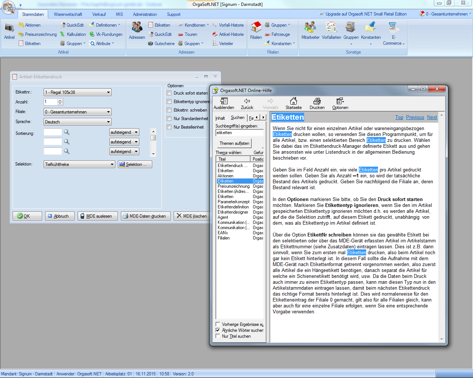Go to Startseite in the help toolbar
This screenshot has width=473, height=378.
(x=293, y=101)
